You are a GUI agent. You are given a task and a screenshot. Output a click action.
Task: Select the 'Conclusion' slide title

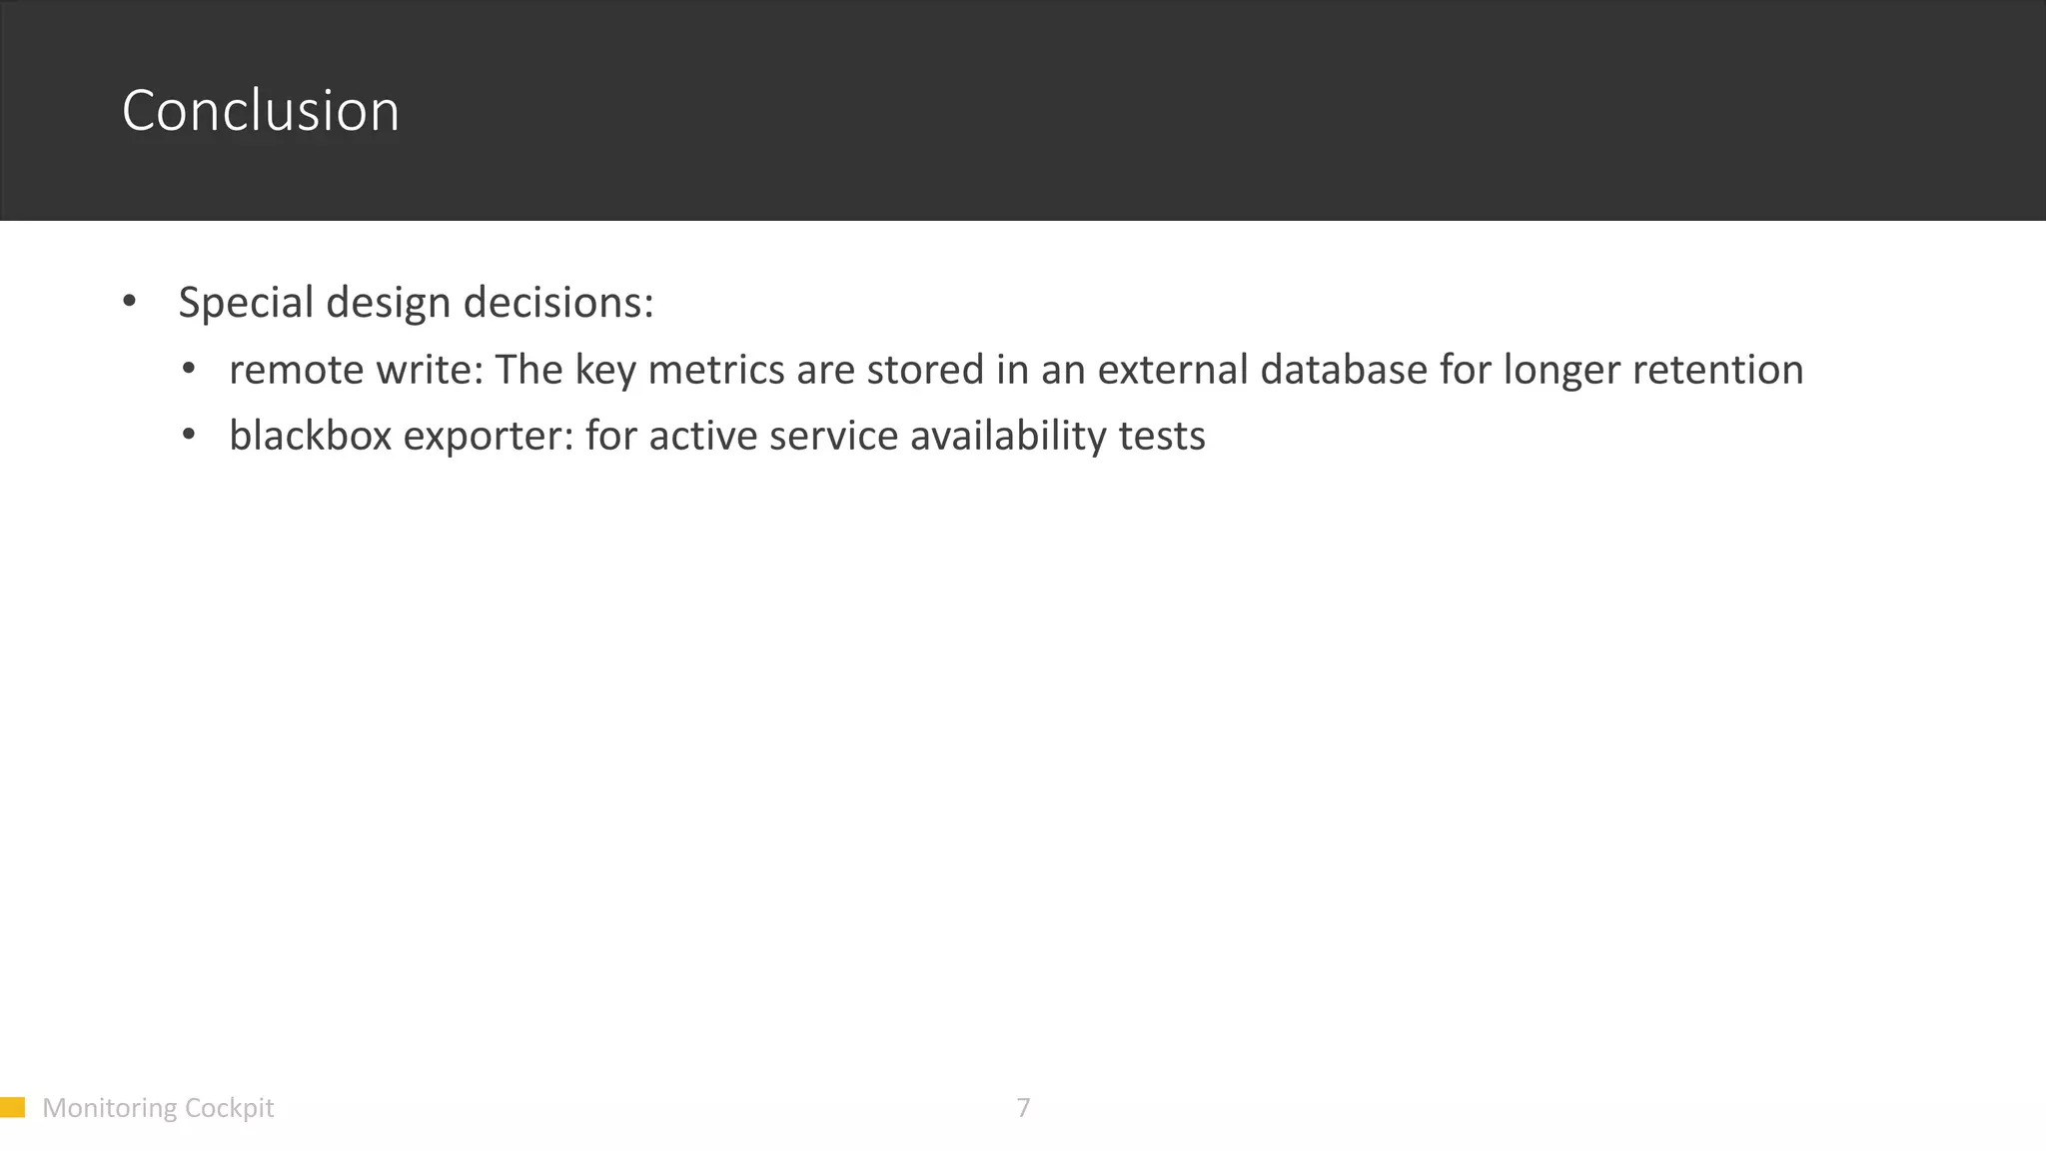click(x=261, y=110)
